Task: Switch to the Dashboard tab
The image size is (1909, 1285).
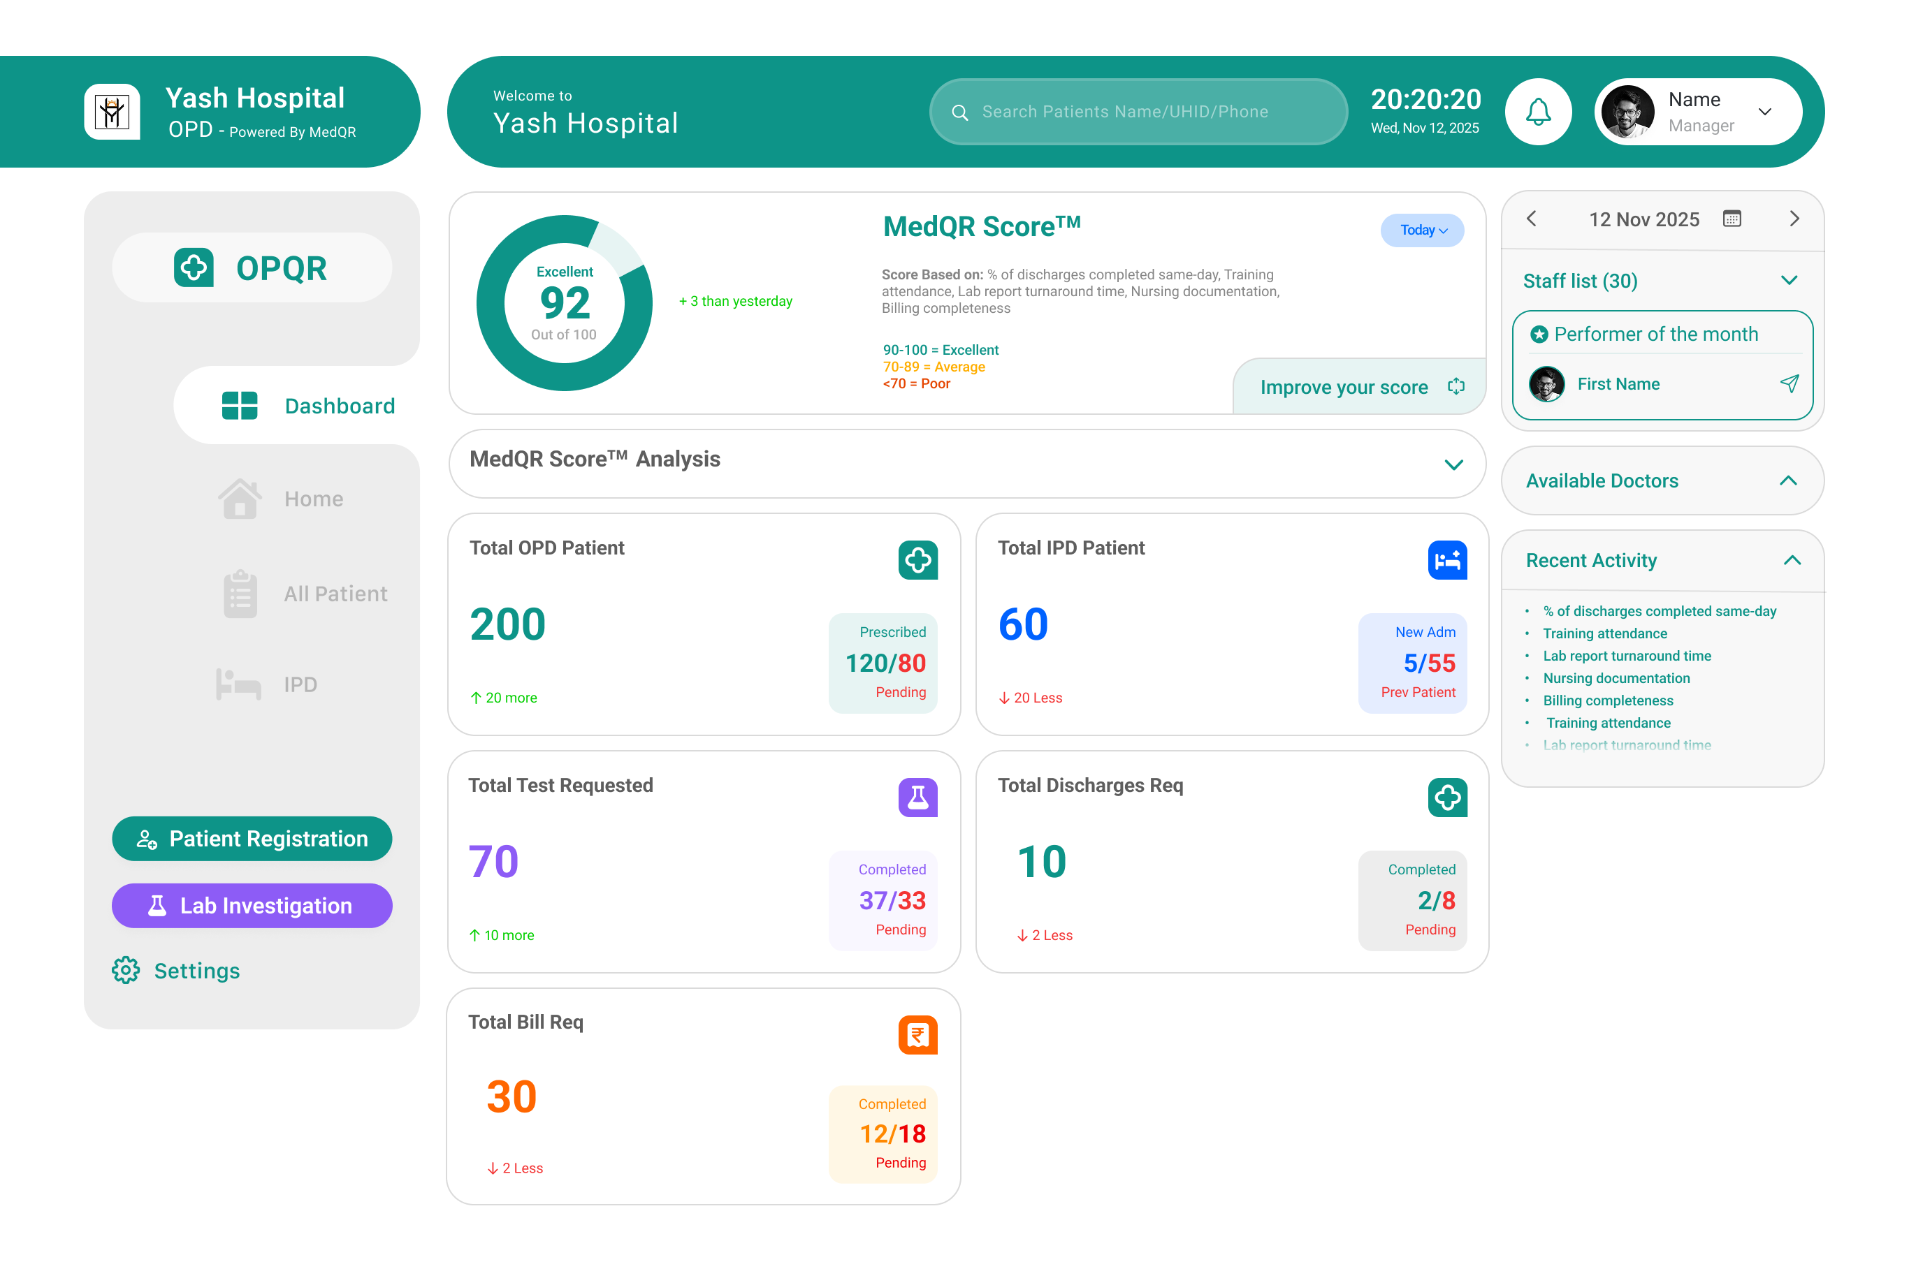Action: point(339,405)
